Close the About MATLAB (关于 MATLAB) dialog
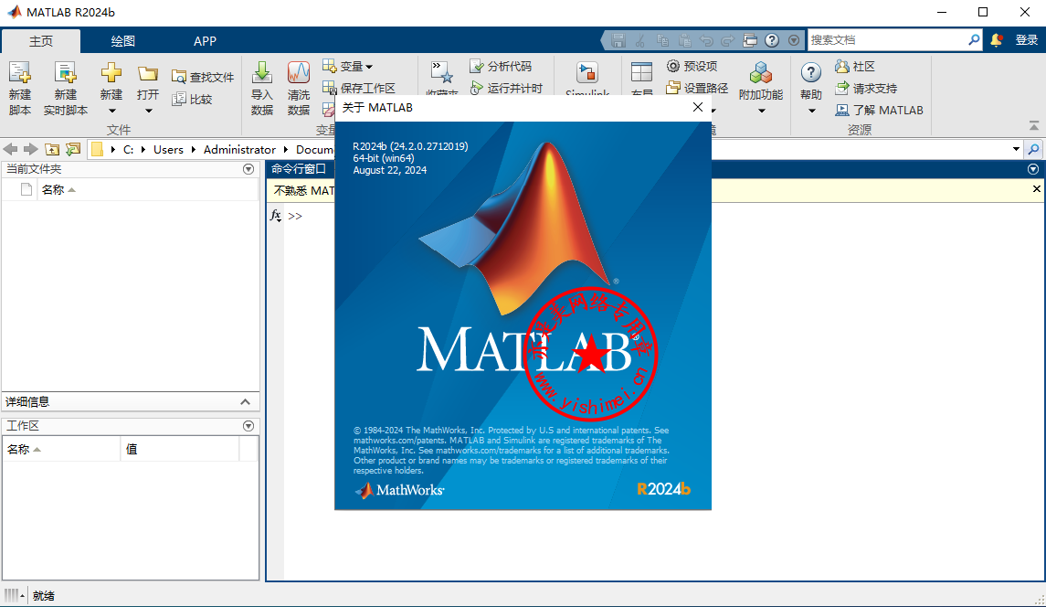The height and width of the screenshot is (607, 1046). coord(698,107)
